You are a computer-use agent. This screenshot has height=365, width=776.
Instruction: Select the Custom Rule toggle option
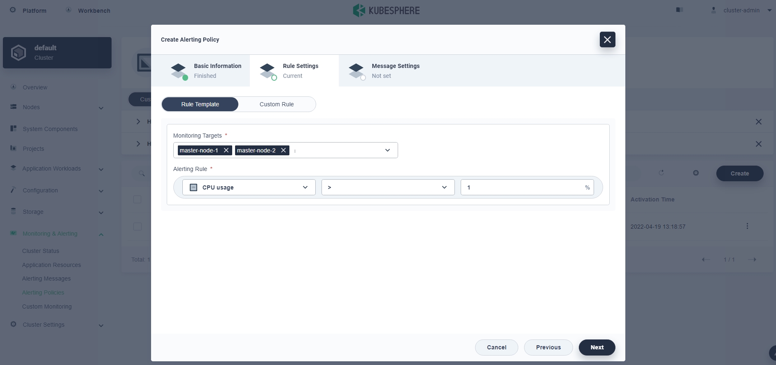(x=277, y=104)
